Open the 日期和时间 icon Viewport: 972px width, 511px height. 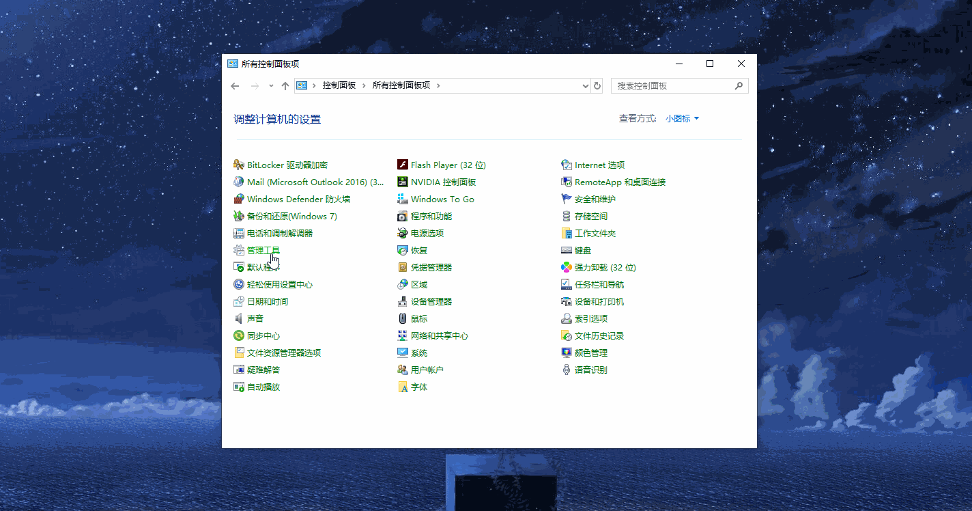click(x=239, y=301)
